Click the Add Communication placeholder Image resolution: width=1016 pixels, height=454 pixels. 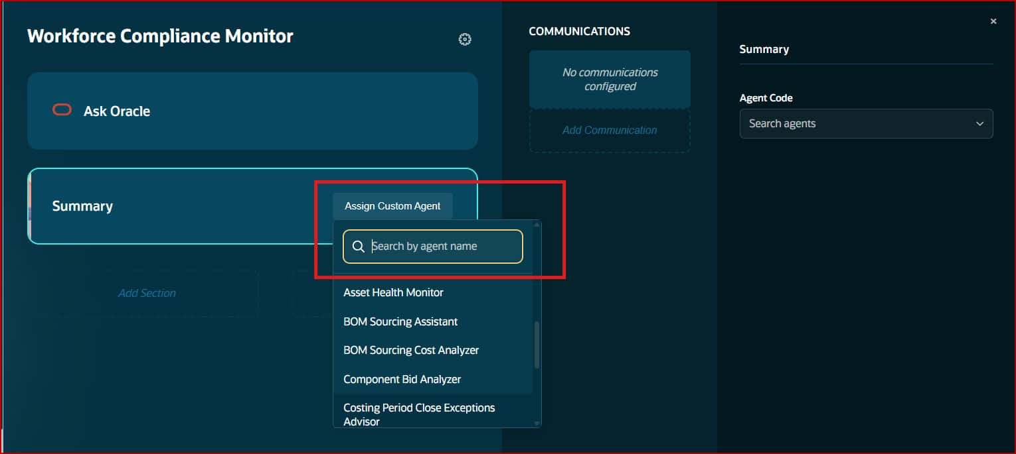[610, 131]
